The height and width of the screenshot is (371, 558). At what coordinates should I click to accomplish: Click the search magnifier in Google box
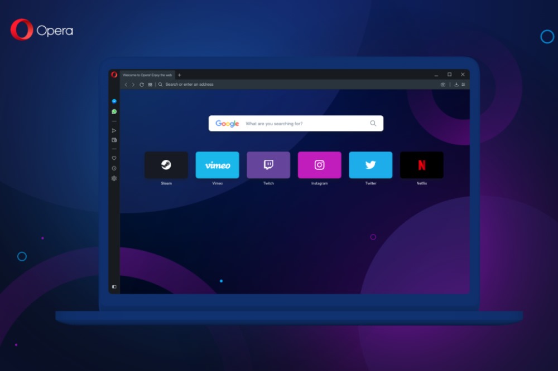pyautogui.click(x=373, y=123)
